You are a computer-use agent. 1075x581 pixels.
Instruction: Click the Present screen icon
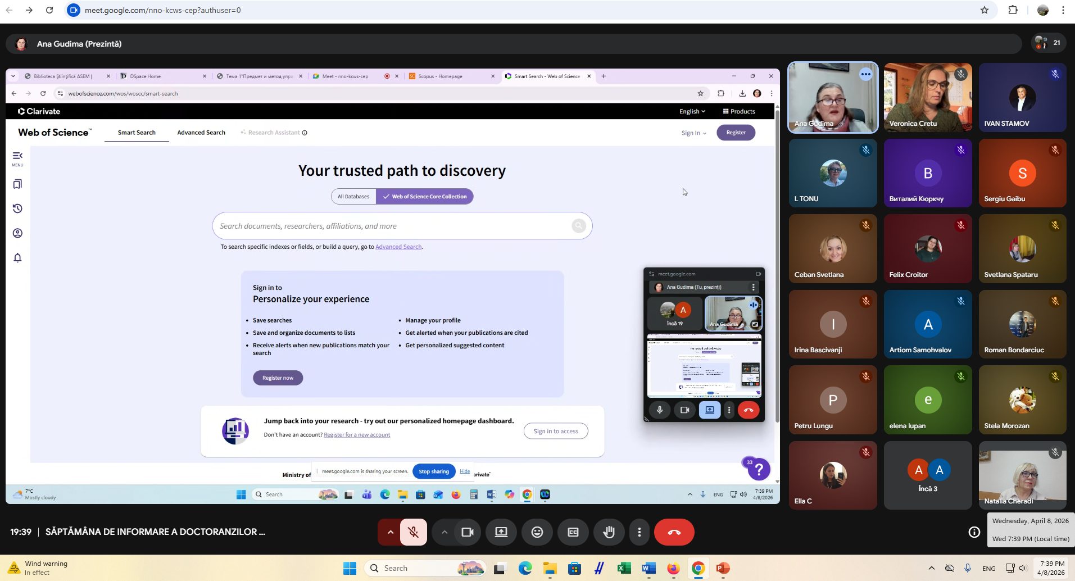pos(501,532)
